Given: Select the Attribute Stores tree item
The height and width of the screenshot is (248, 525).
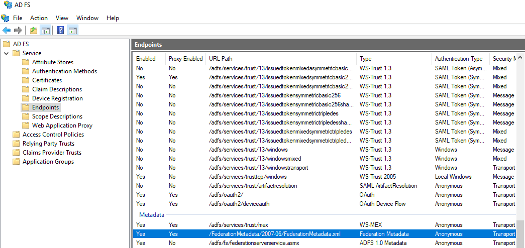Looking at the screenshot, I should (53, 62).
